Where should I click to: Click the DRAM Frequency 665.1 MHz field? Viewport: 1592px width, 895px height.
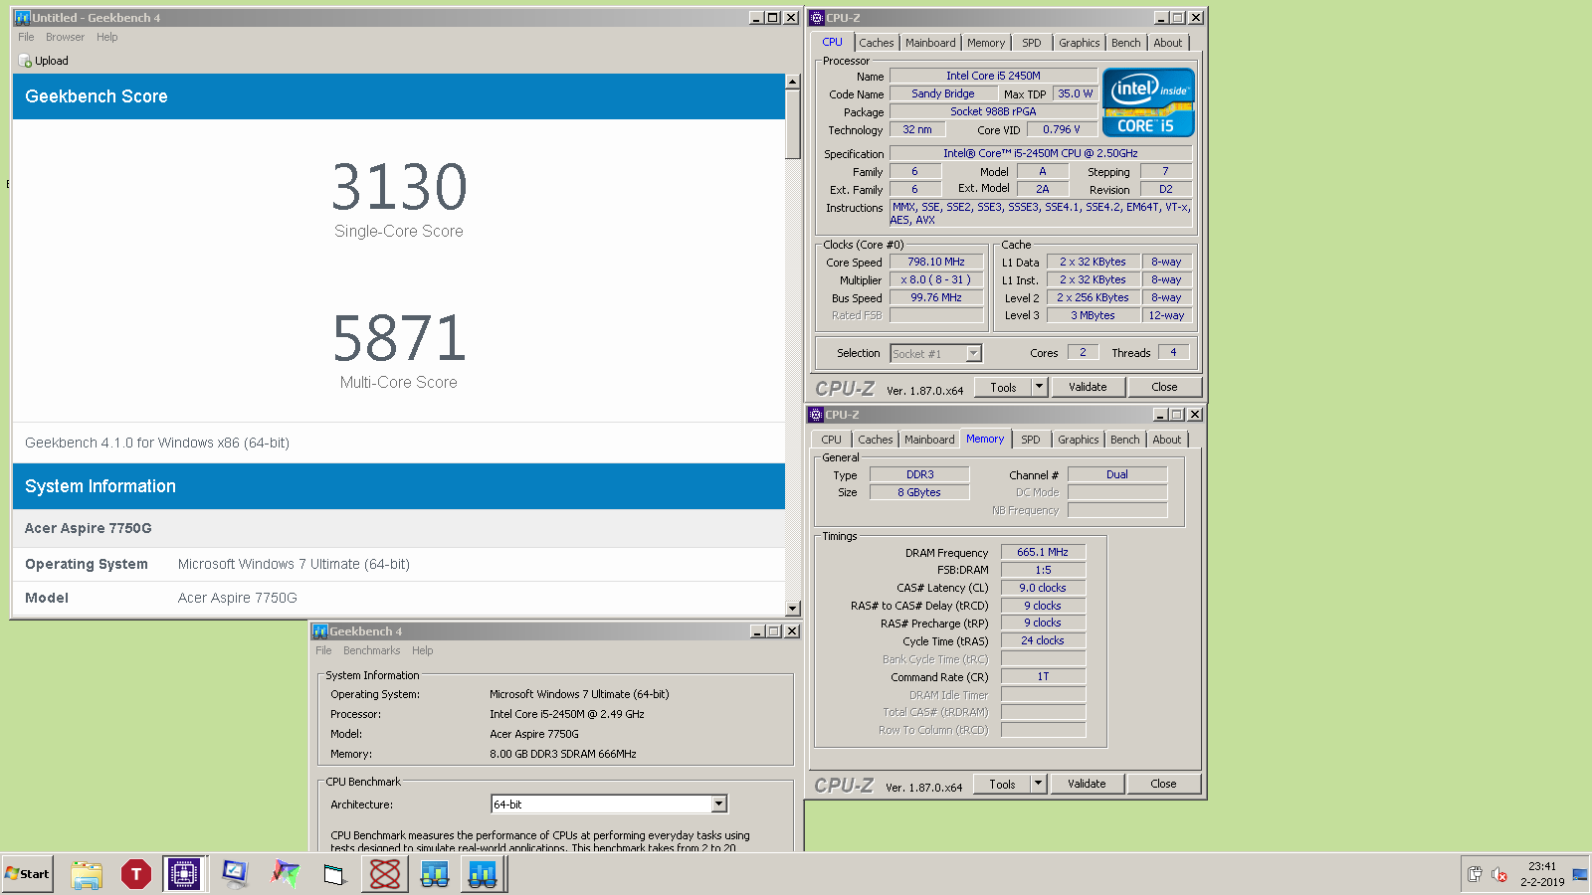[x=1043, y=552]
